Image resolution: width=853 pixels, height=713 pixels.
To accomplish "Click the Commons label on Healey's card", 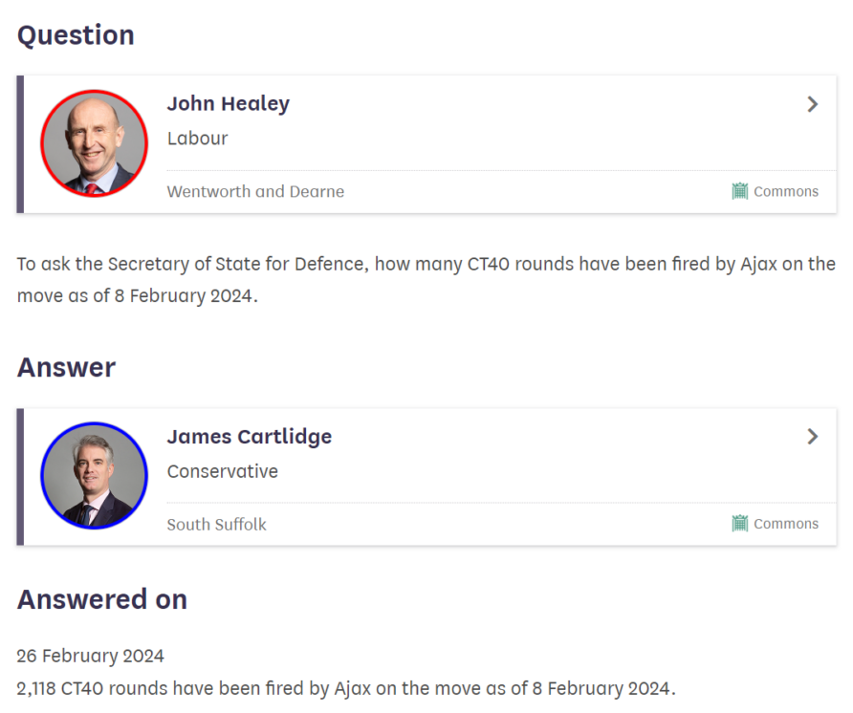I will pos(786,191).
